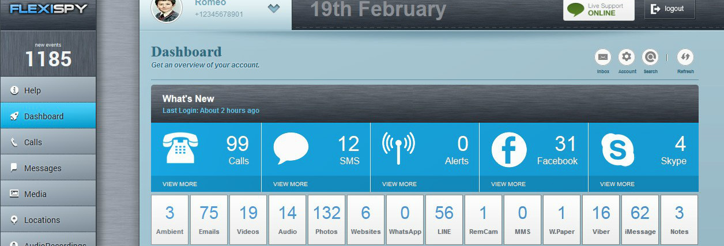Image resolution: width=724 pixels, height=246 pixels.
Task: Click the Help info icon
Action: [x=14, y=90]
